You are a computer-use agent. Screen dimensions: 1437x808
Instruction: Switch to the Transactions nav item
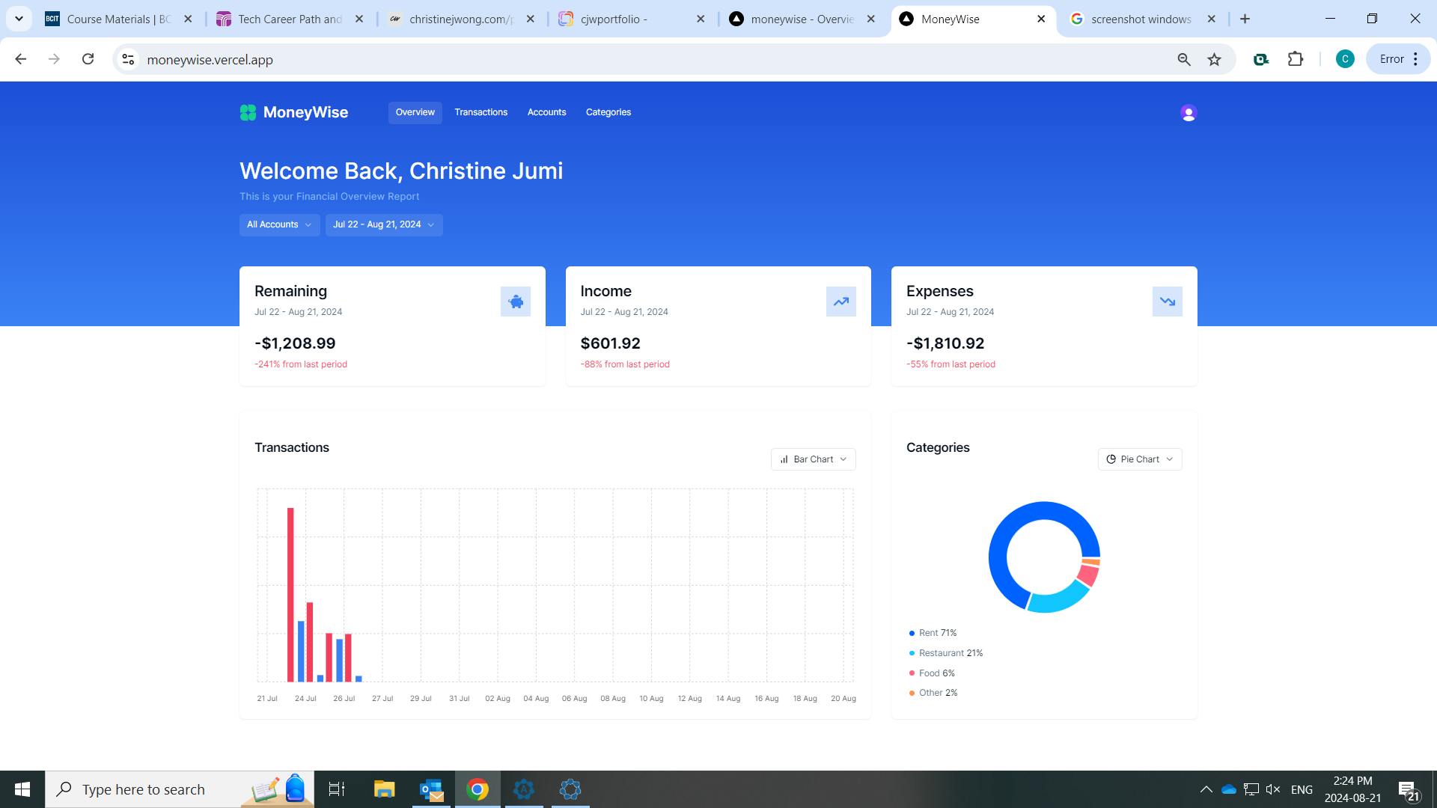click(481, 112)
